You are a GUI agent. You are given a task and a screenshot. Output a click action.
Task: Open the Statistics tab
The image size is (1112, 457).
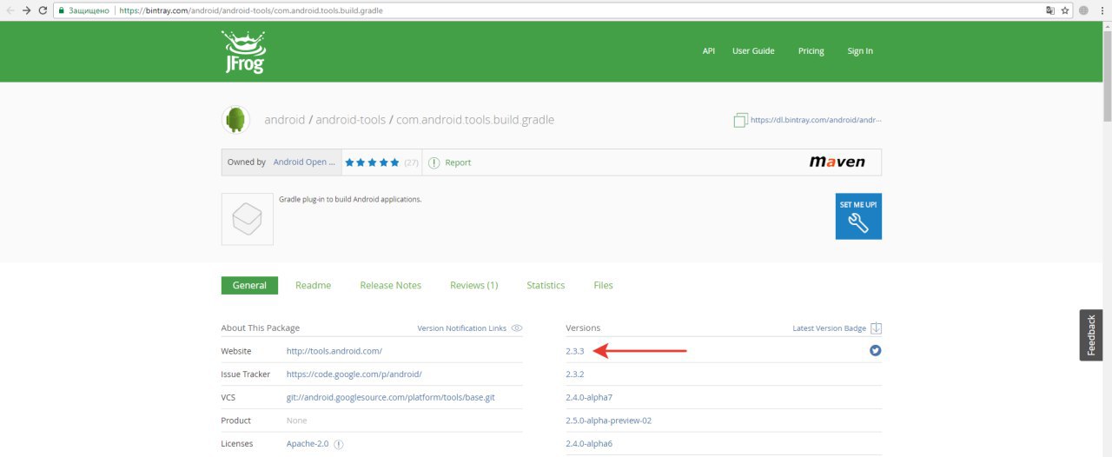tap(546, 285)
